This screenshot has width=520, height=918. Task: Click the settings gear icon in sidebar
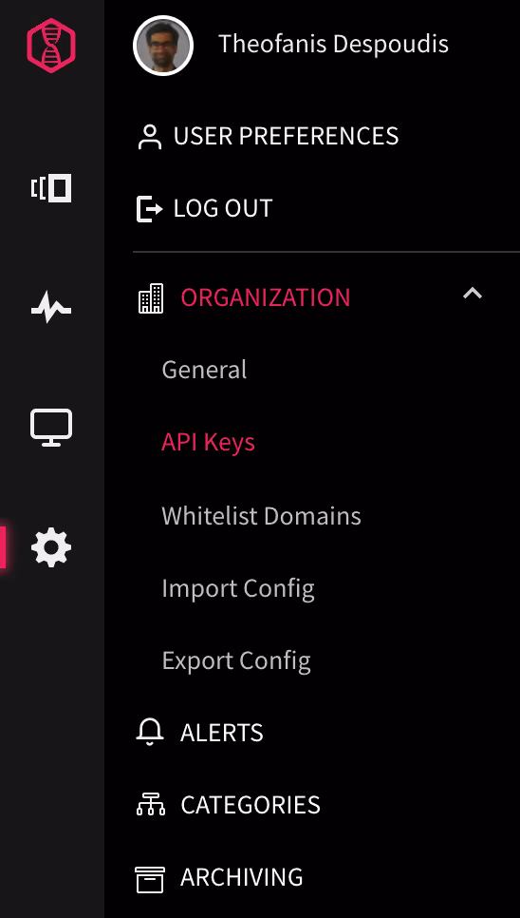pyautogui.click(x=51, y=547)
